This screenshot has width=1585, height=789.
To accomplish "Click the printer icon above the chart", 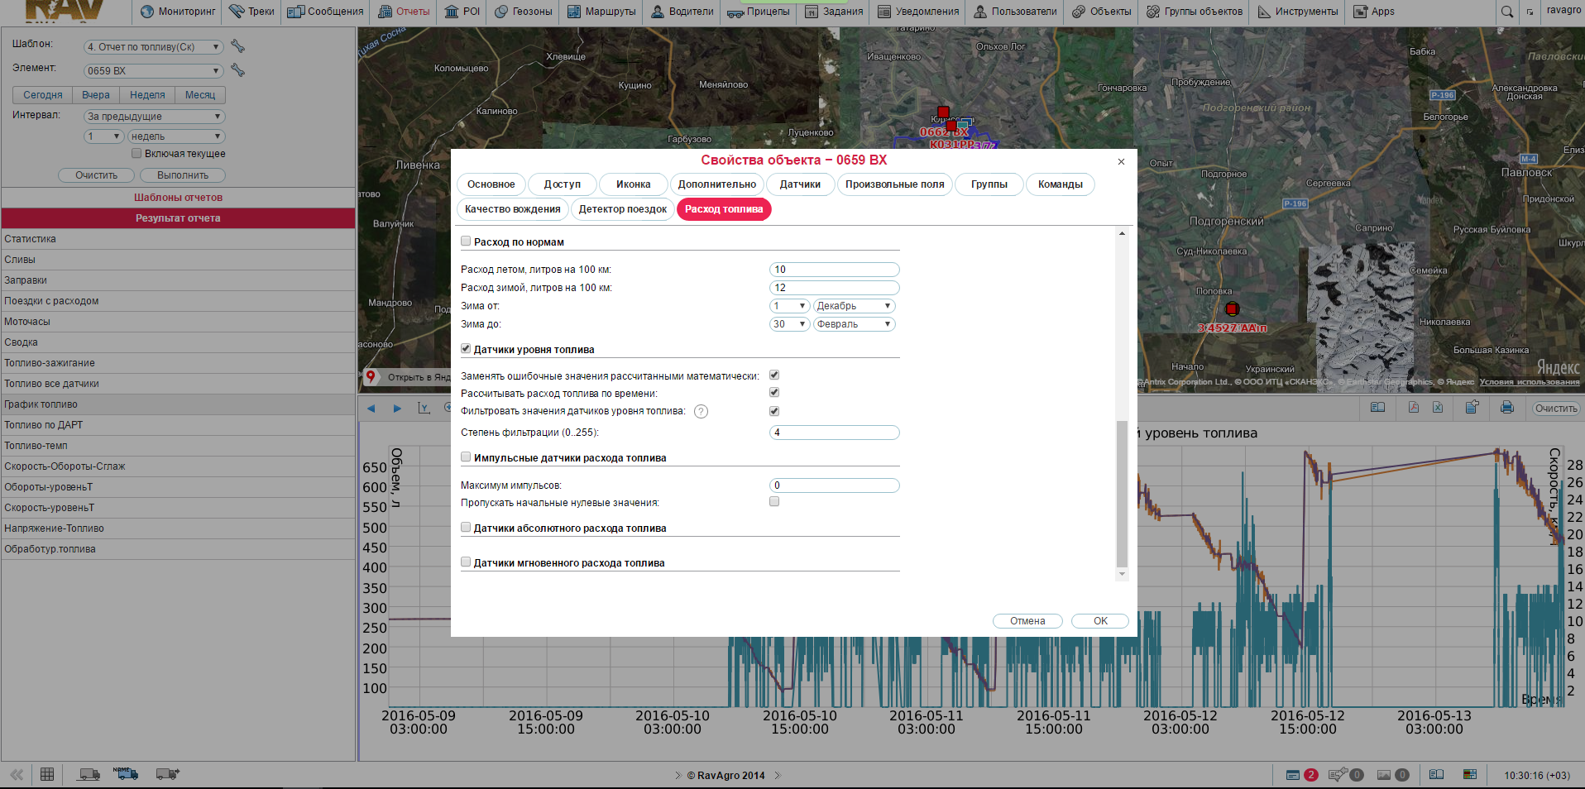I will pyautogui.click(x=1506, y=408).
